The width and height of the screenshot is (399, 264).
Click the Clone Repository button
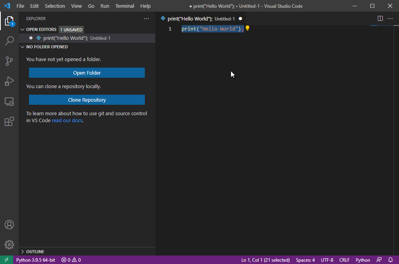click(x=87, y=100)
